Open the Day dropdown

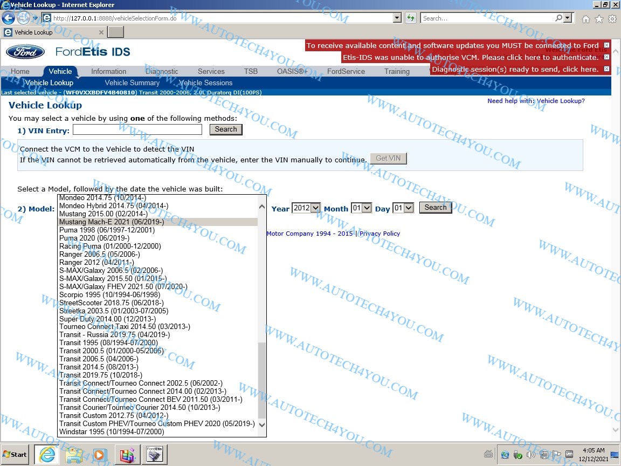coord(403,208)
